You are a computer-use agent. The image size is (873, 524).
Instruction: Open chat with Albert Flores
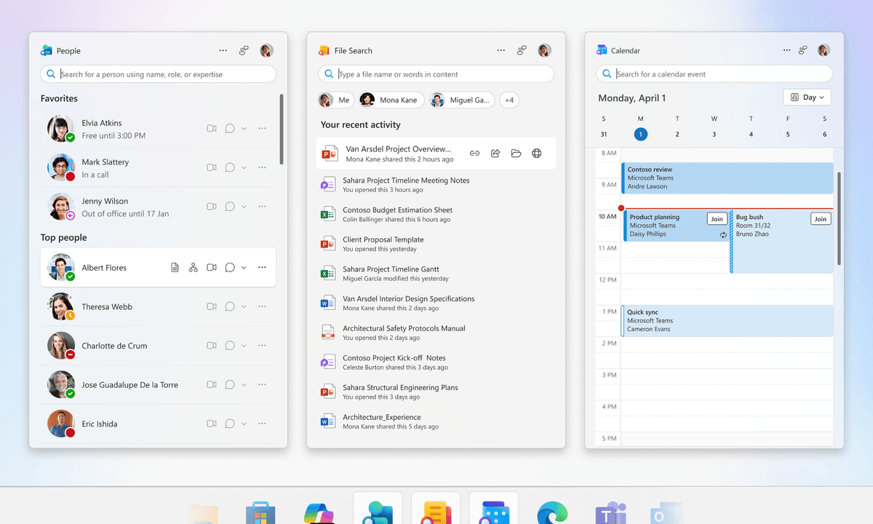229,267
